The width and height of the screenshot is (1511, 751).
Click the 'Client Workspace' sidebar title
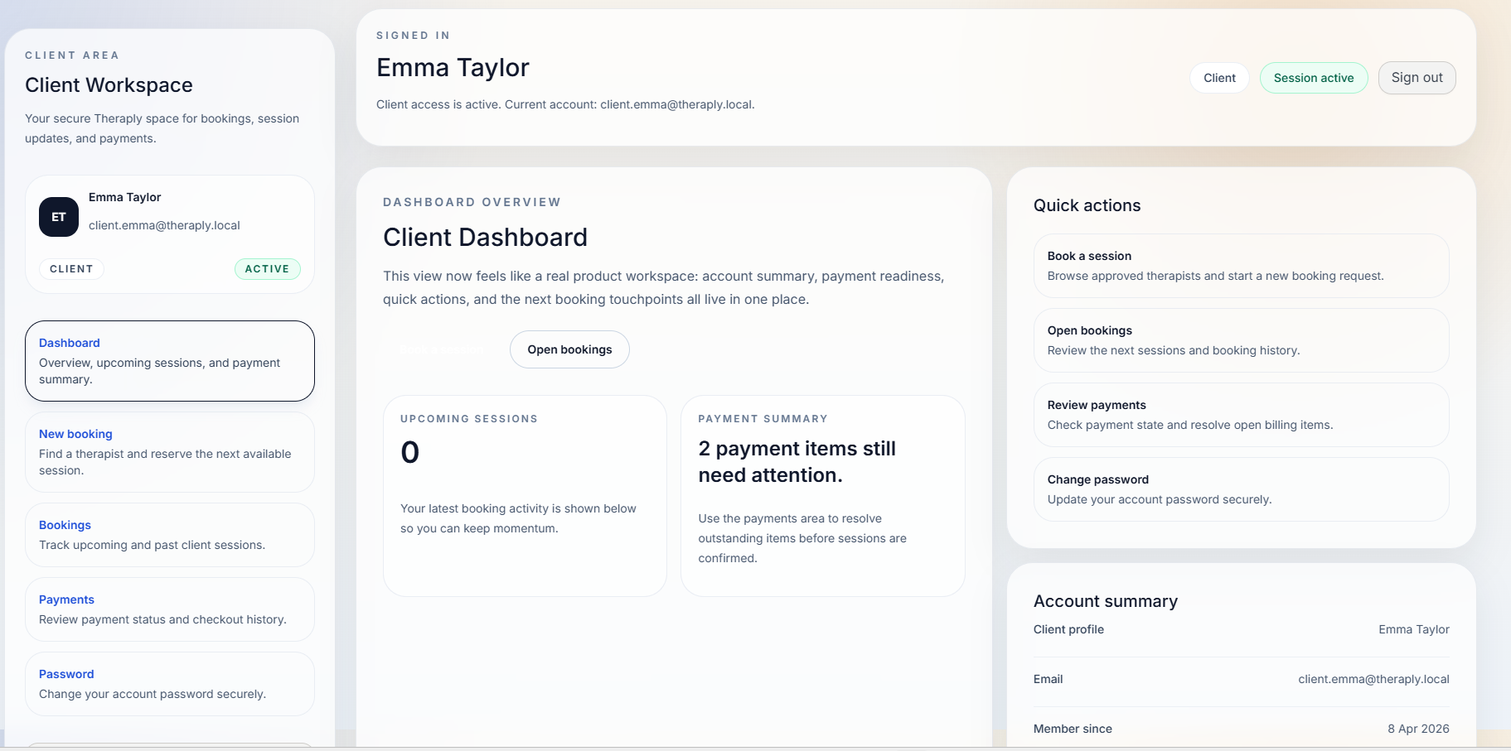109,85
